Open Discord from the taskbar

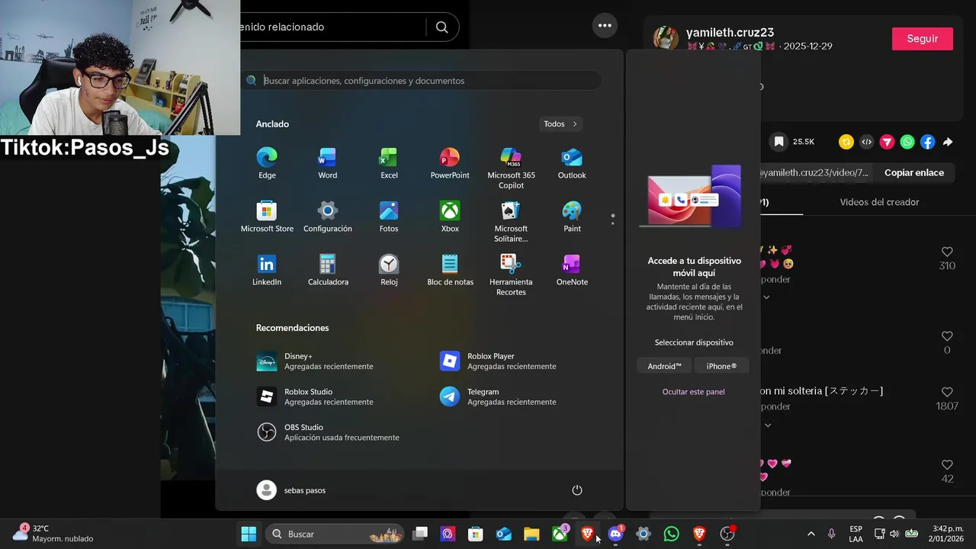(x=615, y=534)
